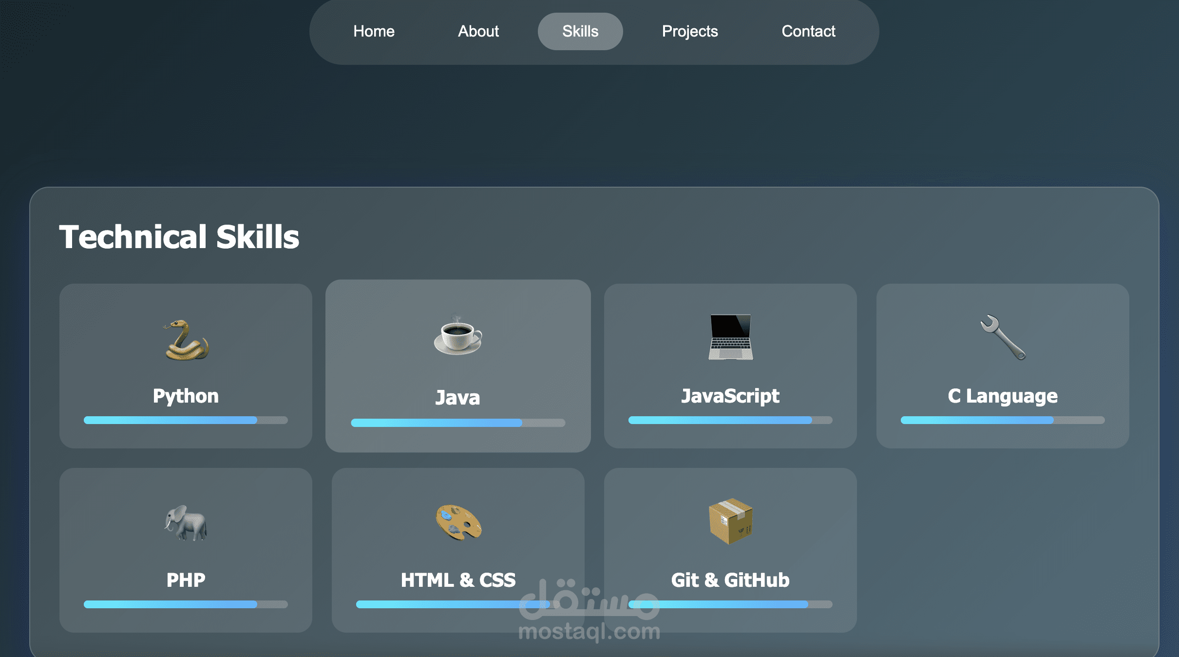Click the JavaScript laptop icon
The height and width of the screenshot is (657, 1179).
point(730,337)
